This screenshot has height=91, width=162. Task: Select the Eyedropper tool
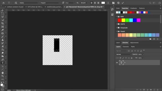[3, 30]
